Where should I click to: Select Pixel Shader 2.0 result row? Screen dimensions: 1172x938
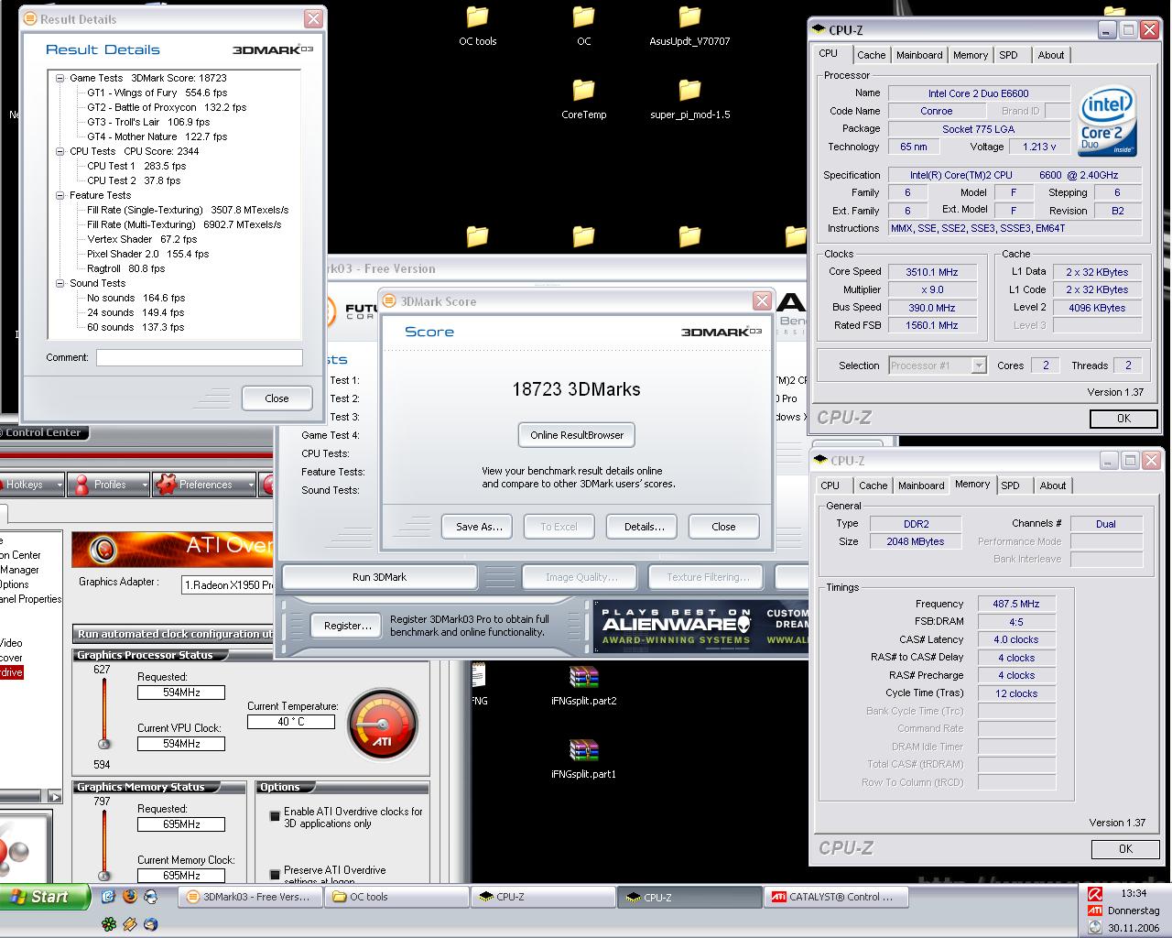147,254
